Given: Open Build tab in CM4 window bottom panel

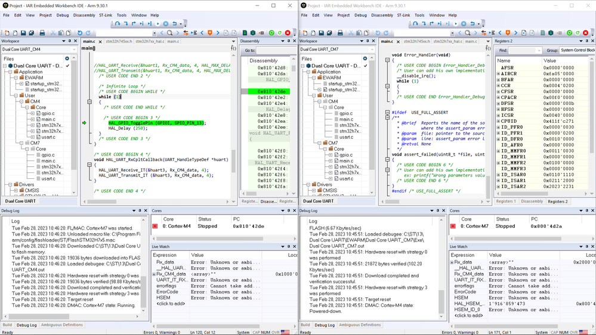Looking at the screenshot, I should coord(7,325).
